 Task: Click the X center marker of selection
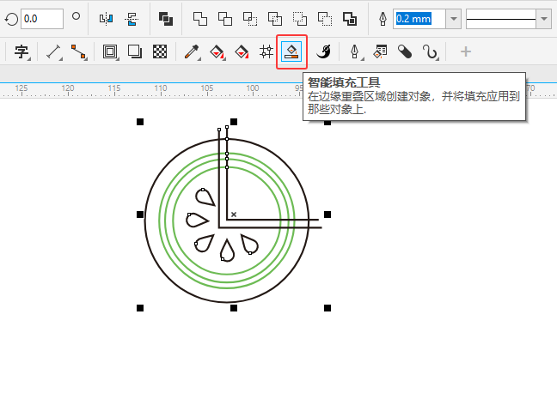tap(234, 215)
